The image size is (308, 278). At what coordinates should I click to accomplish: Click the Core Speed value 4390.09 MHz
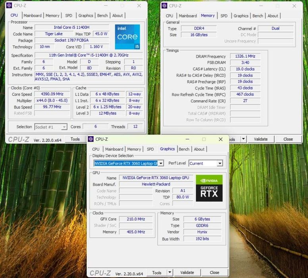(x=52, y=94)
